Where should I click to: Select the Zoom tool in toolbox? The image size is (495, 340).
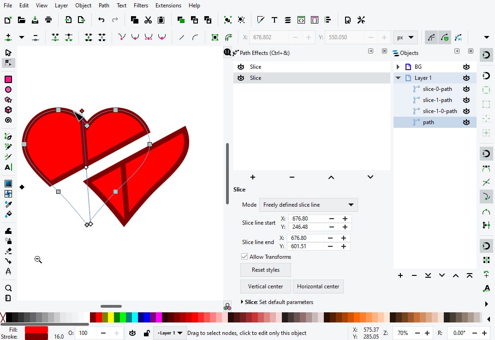click(x=8, y=288)
